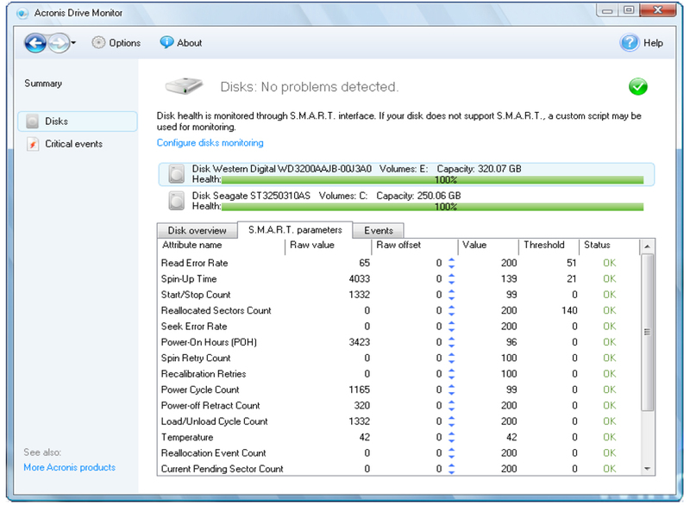
Task: Adjust Recalibration Retries offset spinner
Action: pos(451,374)
